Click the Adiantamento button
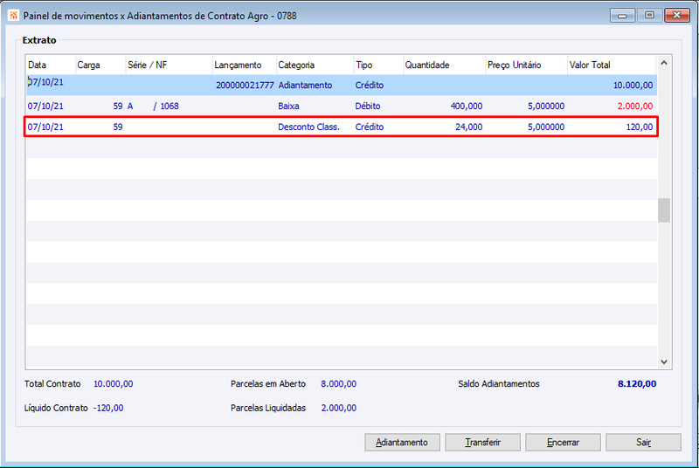 tap(402, 442)
